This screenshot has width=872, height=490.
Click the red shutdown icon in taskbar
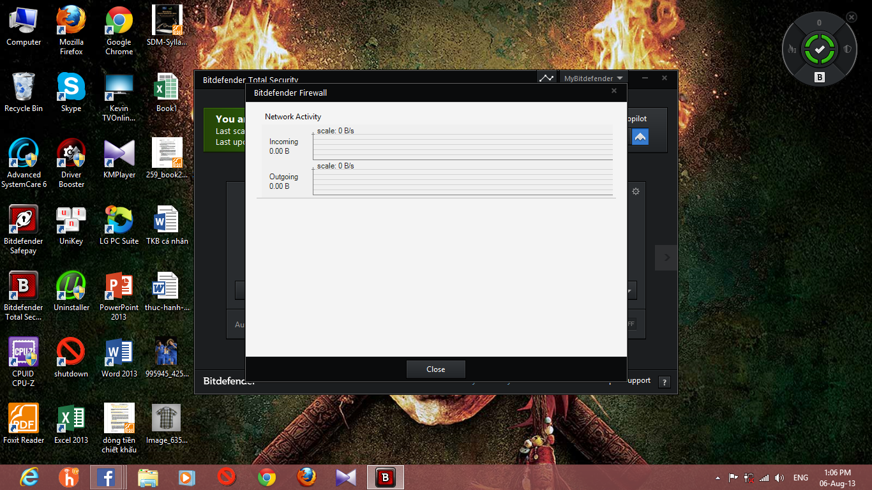[227, 477]
